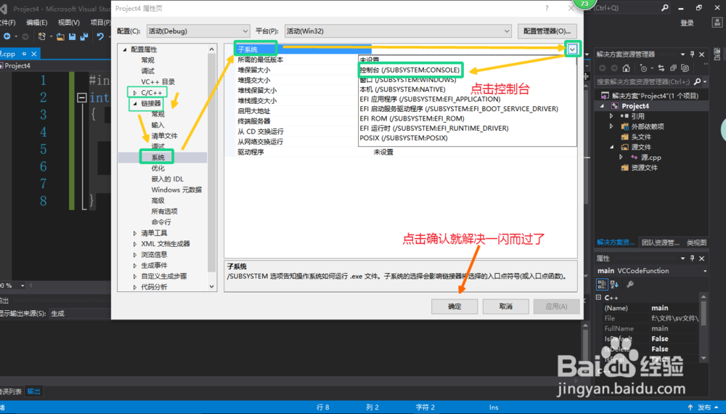Click the Properties grid scrollbar down arrow

tap(703, 358)
